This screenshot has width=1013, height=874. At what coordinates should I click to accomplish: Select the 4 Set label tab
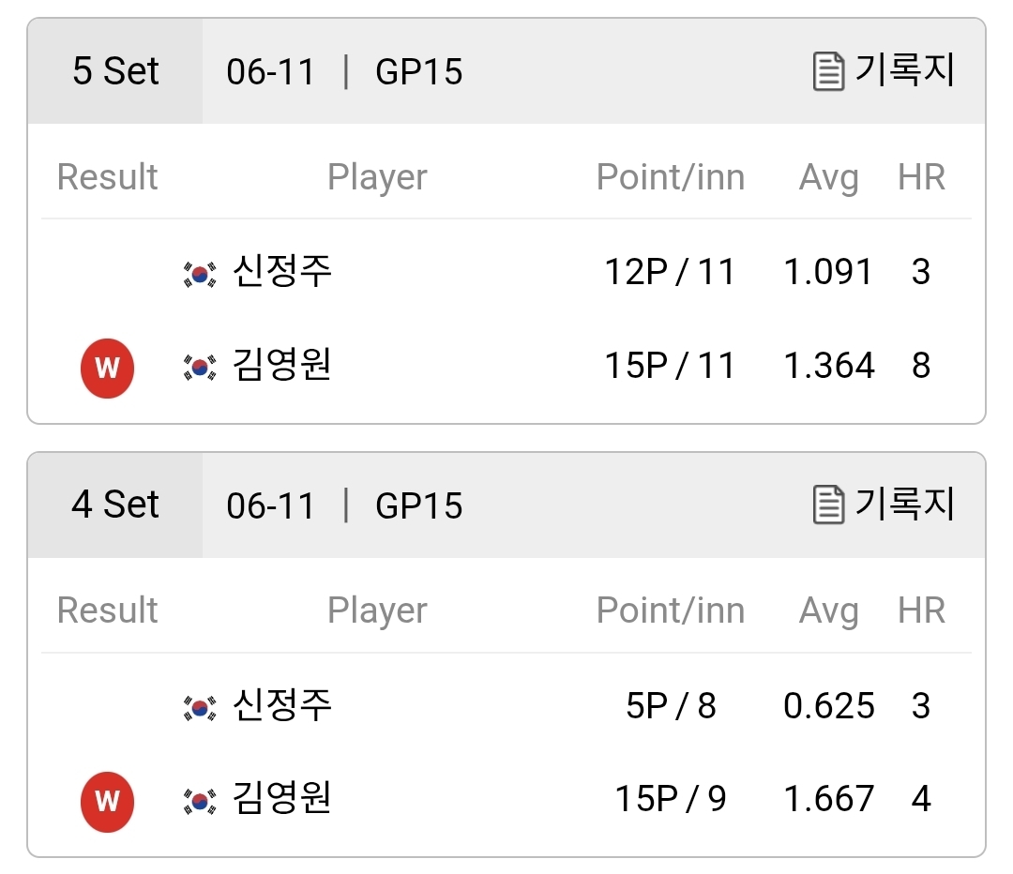point(115,505)
